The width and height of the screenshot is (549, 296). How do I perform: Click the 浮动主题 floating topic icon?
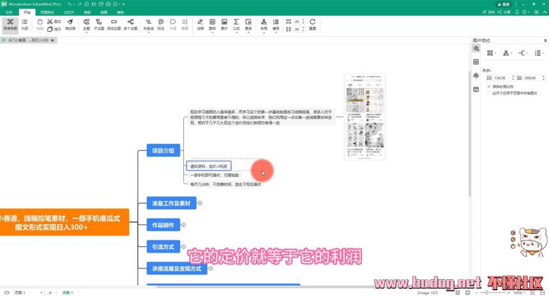(x=114, y=24)
